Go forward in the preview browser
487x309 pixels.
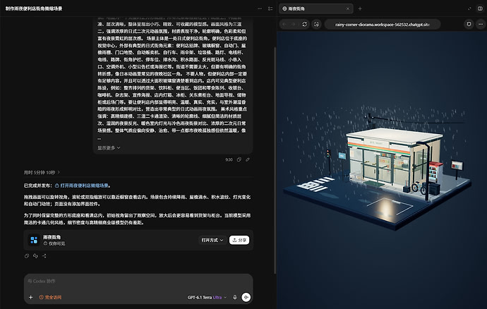(294, 24)
